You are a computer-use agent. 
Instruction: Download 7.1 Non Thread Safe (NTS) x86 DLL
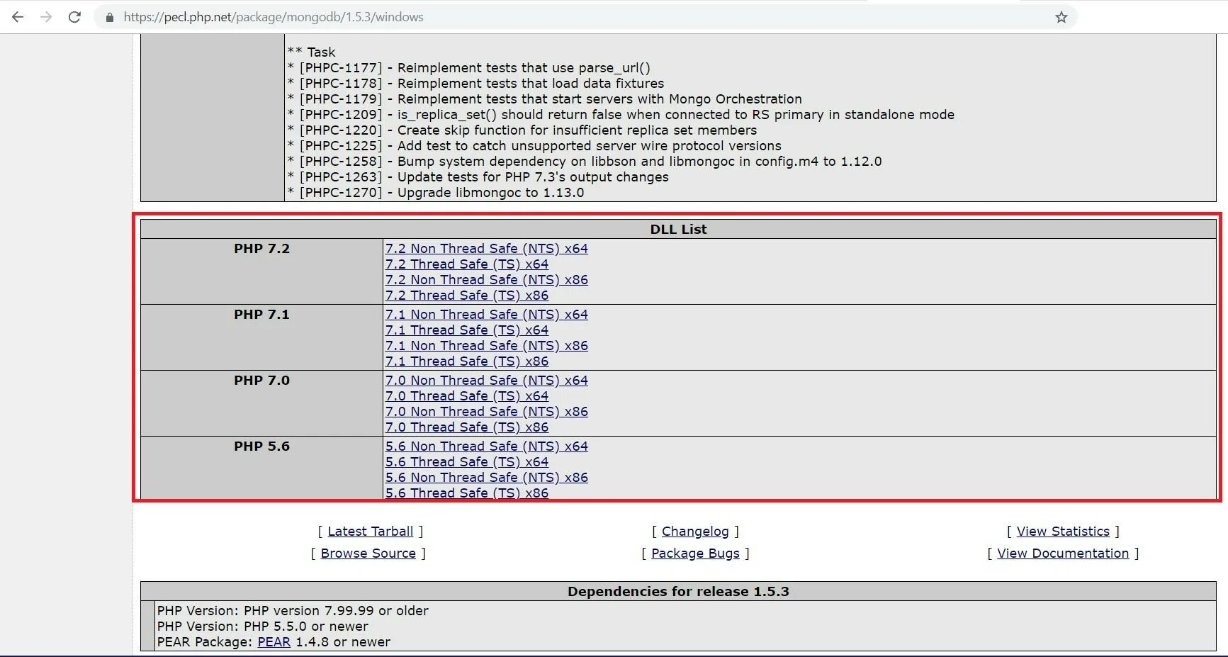pos(487,346)
